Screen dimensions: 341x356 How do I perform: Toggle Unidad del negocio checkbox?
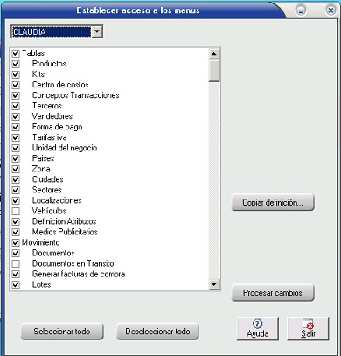click(16, 148)
